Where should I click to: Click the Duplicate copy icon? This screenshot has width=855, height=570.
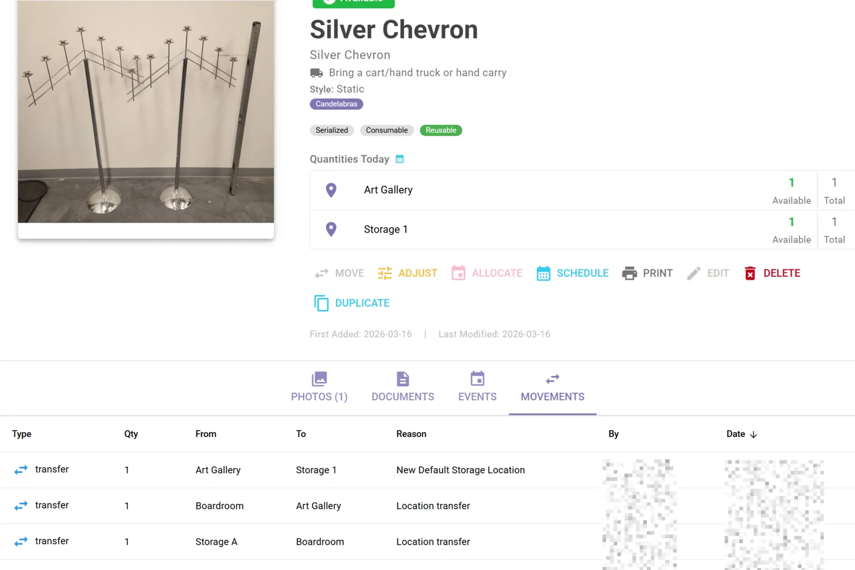[321, 303]
